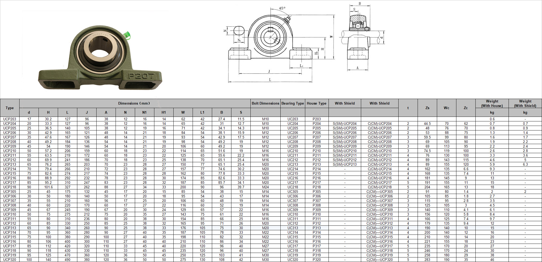Screen dimensions: 542x262
Task: Click the Weight (With Shield) header
Action: [x=525, y=104]
